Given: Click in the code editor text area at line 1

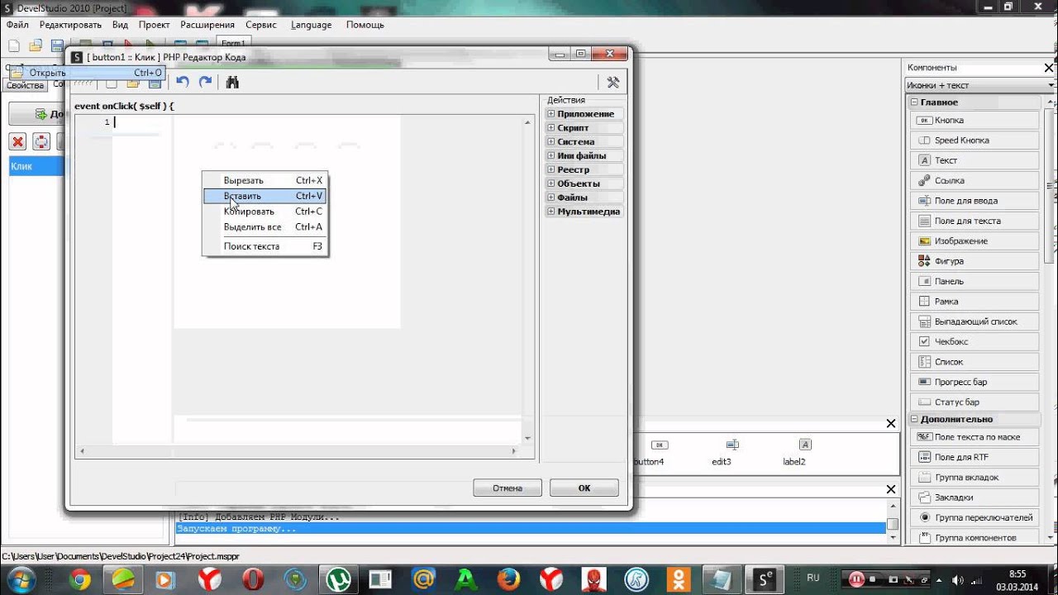Looking at the screenshot, I should [318, 122].
